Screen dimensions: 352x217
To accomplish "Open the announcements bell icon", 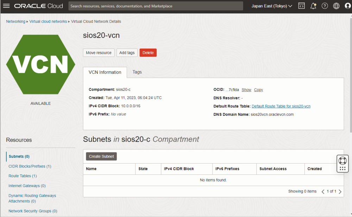I will pos(313,6).
